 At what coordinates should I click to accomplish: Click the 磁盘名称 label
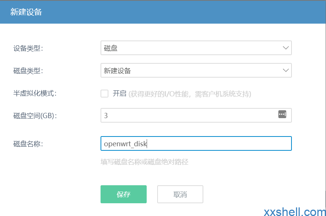[28, 144]
